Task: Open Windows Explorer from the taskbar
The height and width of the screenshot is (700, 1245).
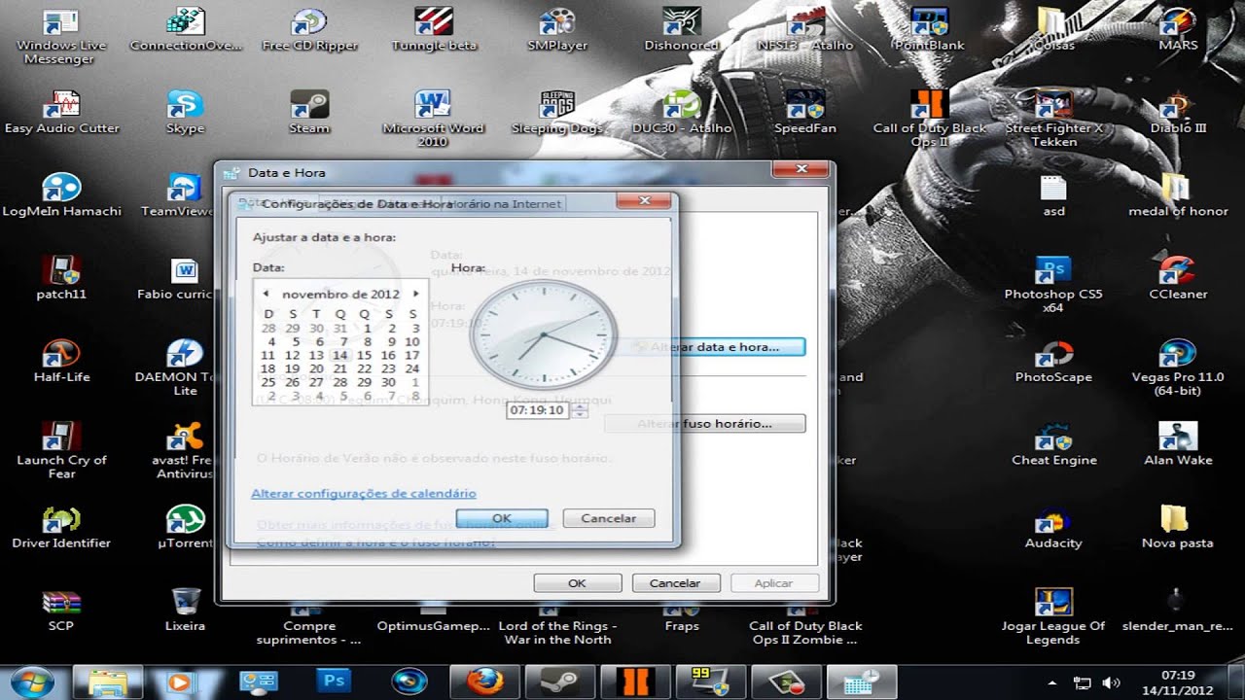Action: (x=108, y=682)
